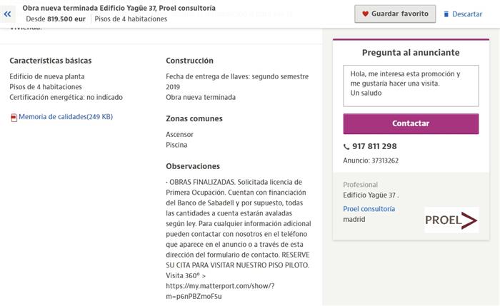Click the listing title Obra nueva terminada Edificio Yagüe
Image resolution: width=500 pixels, height=306 pixels.
[x=119, y=8]
